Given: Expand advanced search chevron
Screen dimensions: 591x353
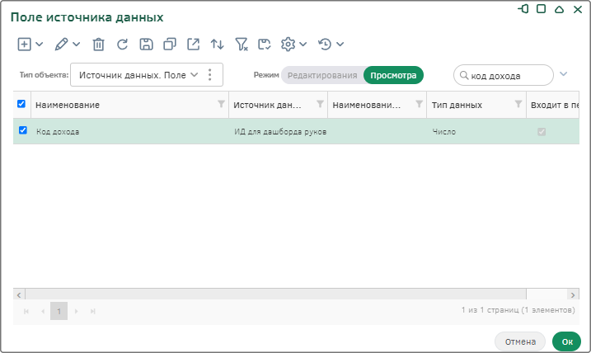Looking at the screenshot, I should (x=563, y=74).
